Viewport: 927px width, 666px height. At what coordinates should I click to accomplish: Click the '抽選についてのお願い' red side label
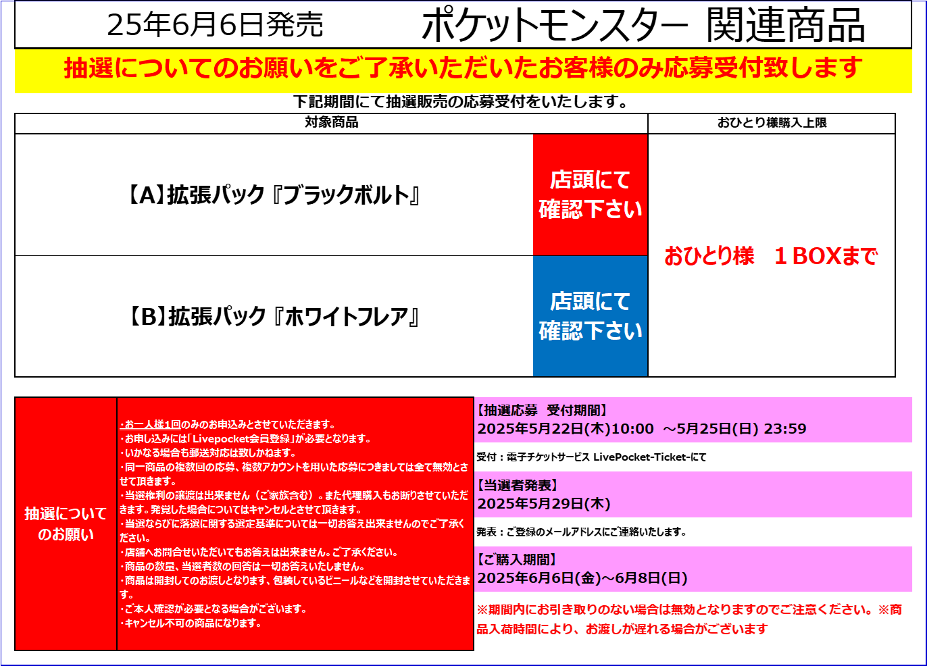click(66, 523)
